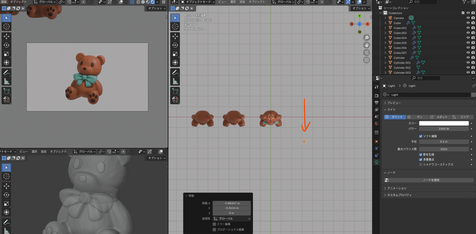Enable the ミラー編集 checkbox
476x234 pixels.
click(214, 224)
